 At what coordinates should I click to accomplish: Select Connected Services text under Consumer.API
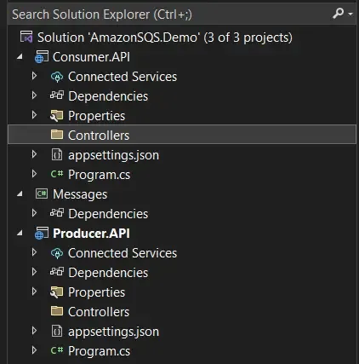point(123,77)
